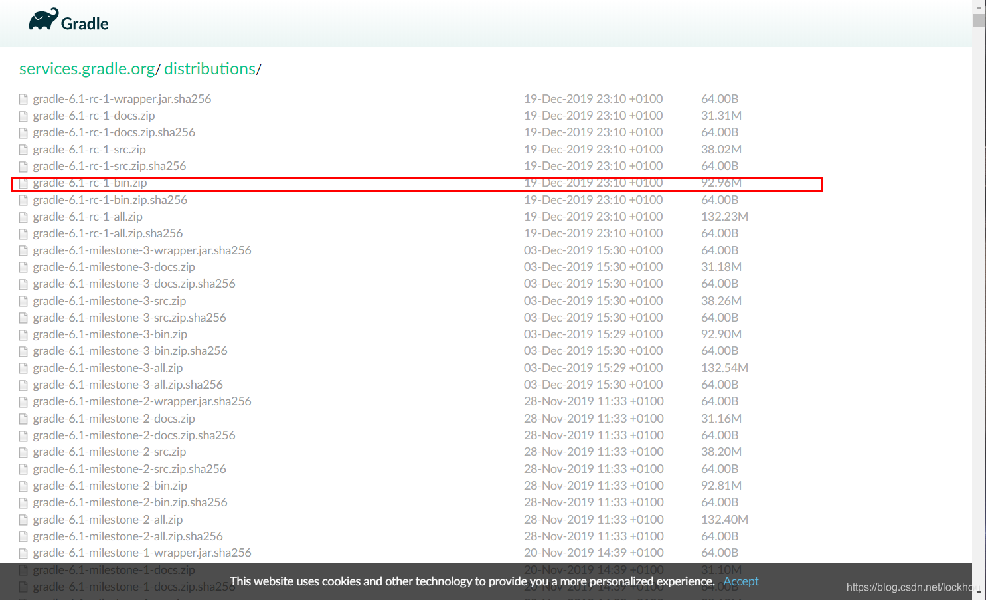
Task: Click file icon beside gradle-6.1-rc-1-all.zip.sha256
Action: click(x=23, y=234)
